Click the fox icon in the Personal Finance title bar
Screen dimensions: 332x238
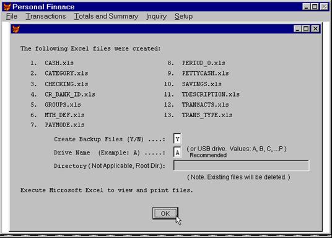(x=7, y=7)
